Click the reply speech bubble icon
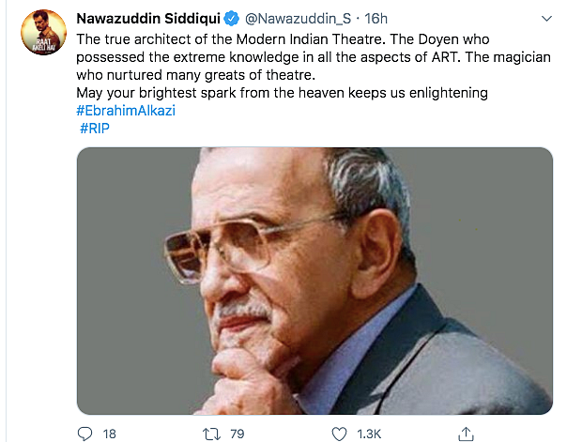Viewport: 567px width, 442px height. click(x=85, y=434)
